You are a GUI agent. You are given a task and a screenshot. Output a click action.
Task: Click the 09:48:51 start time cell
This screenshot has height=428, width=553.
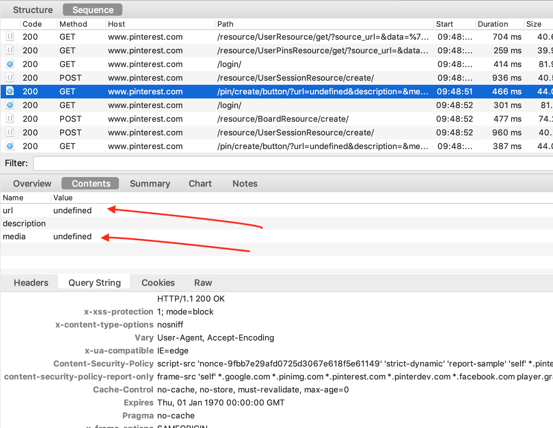click(454, 91)
